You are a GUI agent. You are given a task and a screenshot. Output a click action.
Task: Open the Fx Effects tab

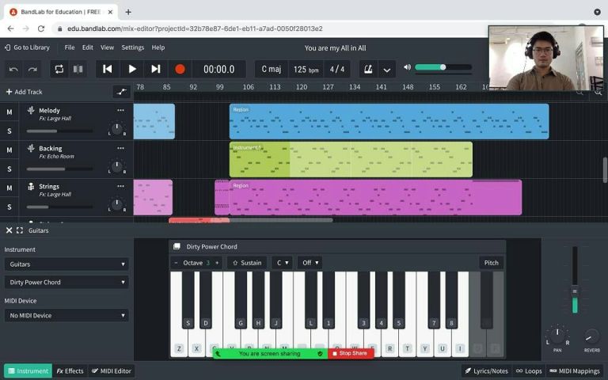[70, 371]
